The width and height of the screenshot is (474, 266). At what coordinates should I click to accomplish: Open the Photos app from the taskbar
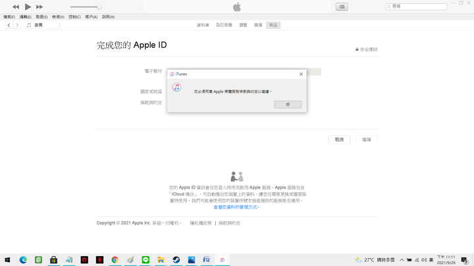point(192,259)
